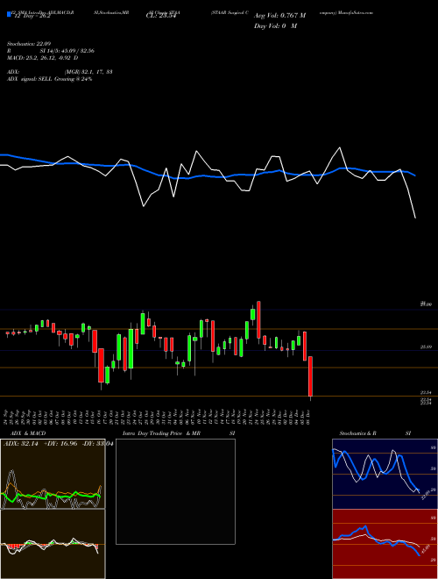
Task: Open the MACD histogram chart thumbnail
Action: click(53, 544)
